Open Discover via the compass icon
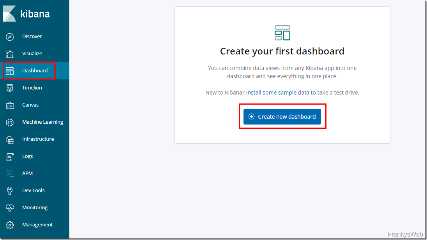 (10, 37)
